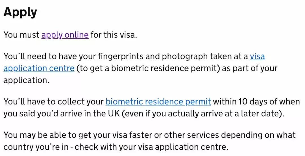
Task: Click the lone word "application."
Action: (x=26, y=80)
